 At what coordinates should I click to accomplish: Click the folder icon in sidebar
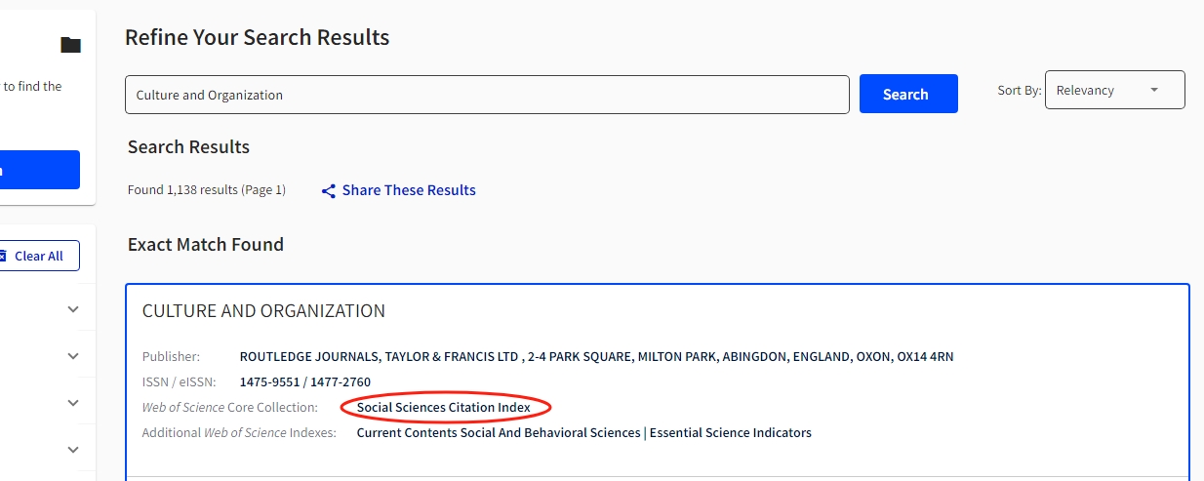[x=70, y=45]
